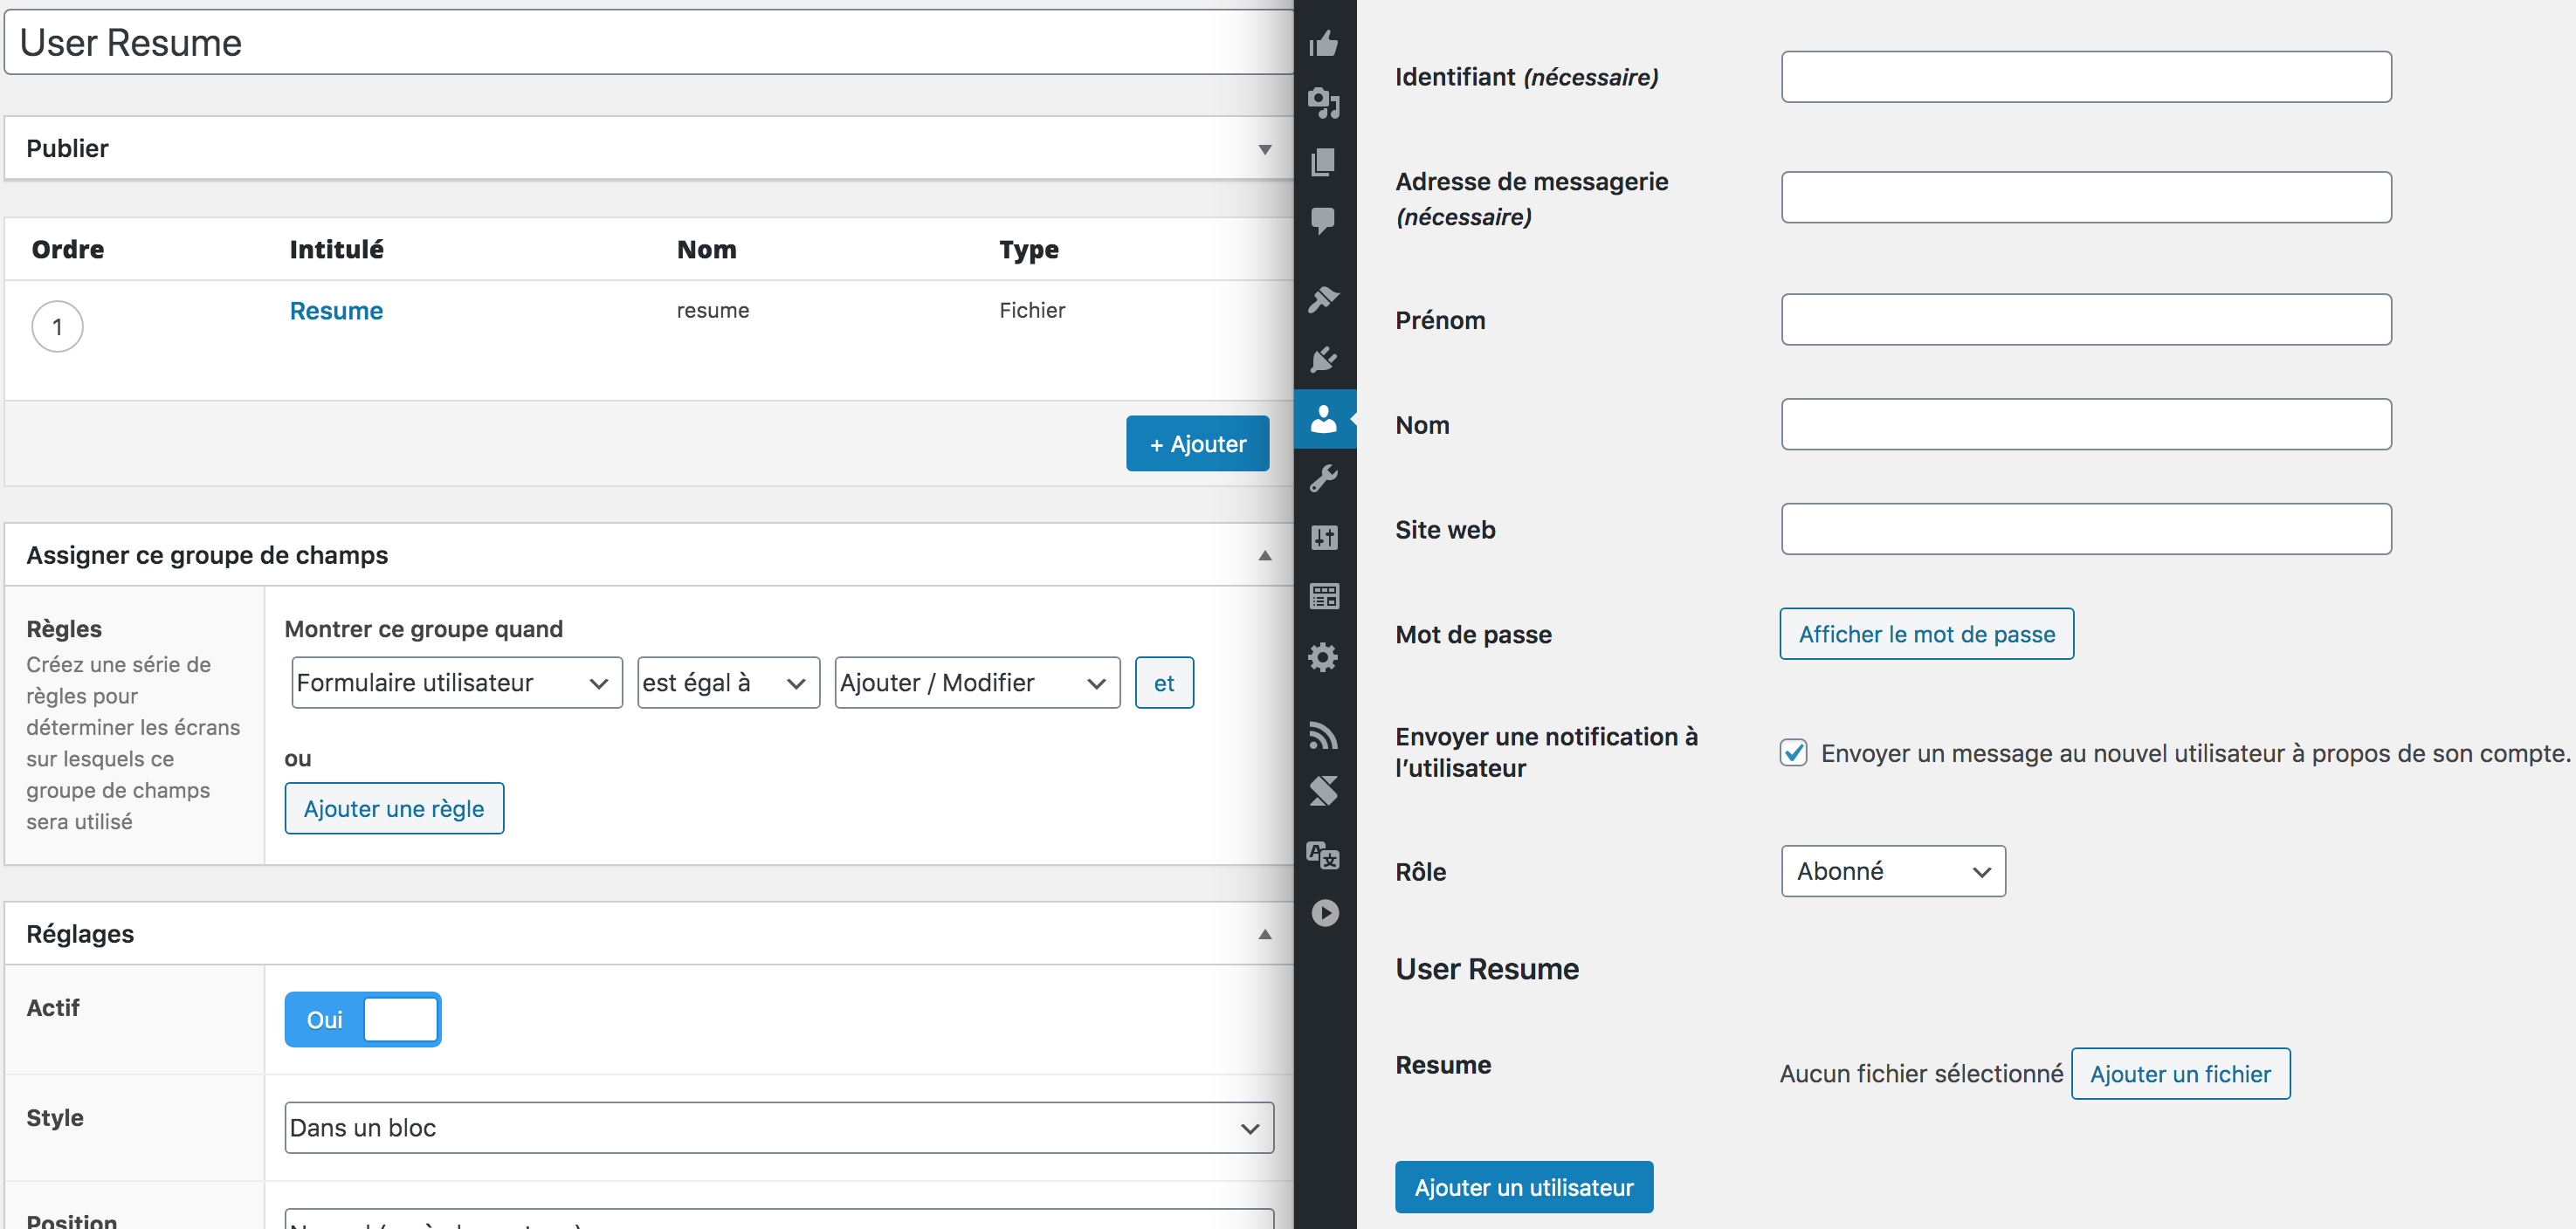Expand the Publier panel arrow
2576x1229 pixels.
[x=1265, y=149]
